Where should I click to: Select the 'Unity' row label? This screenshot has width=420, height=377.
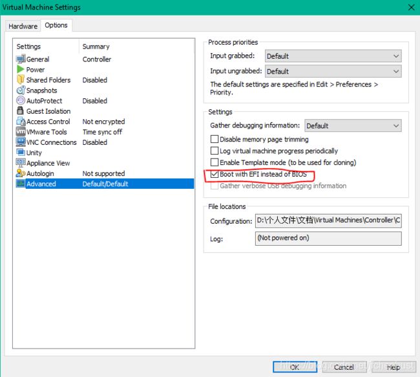tap(34, 153)
